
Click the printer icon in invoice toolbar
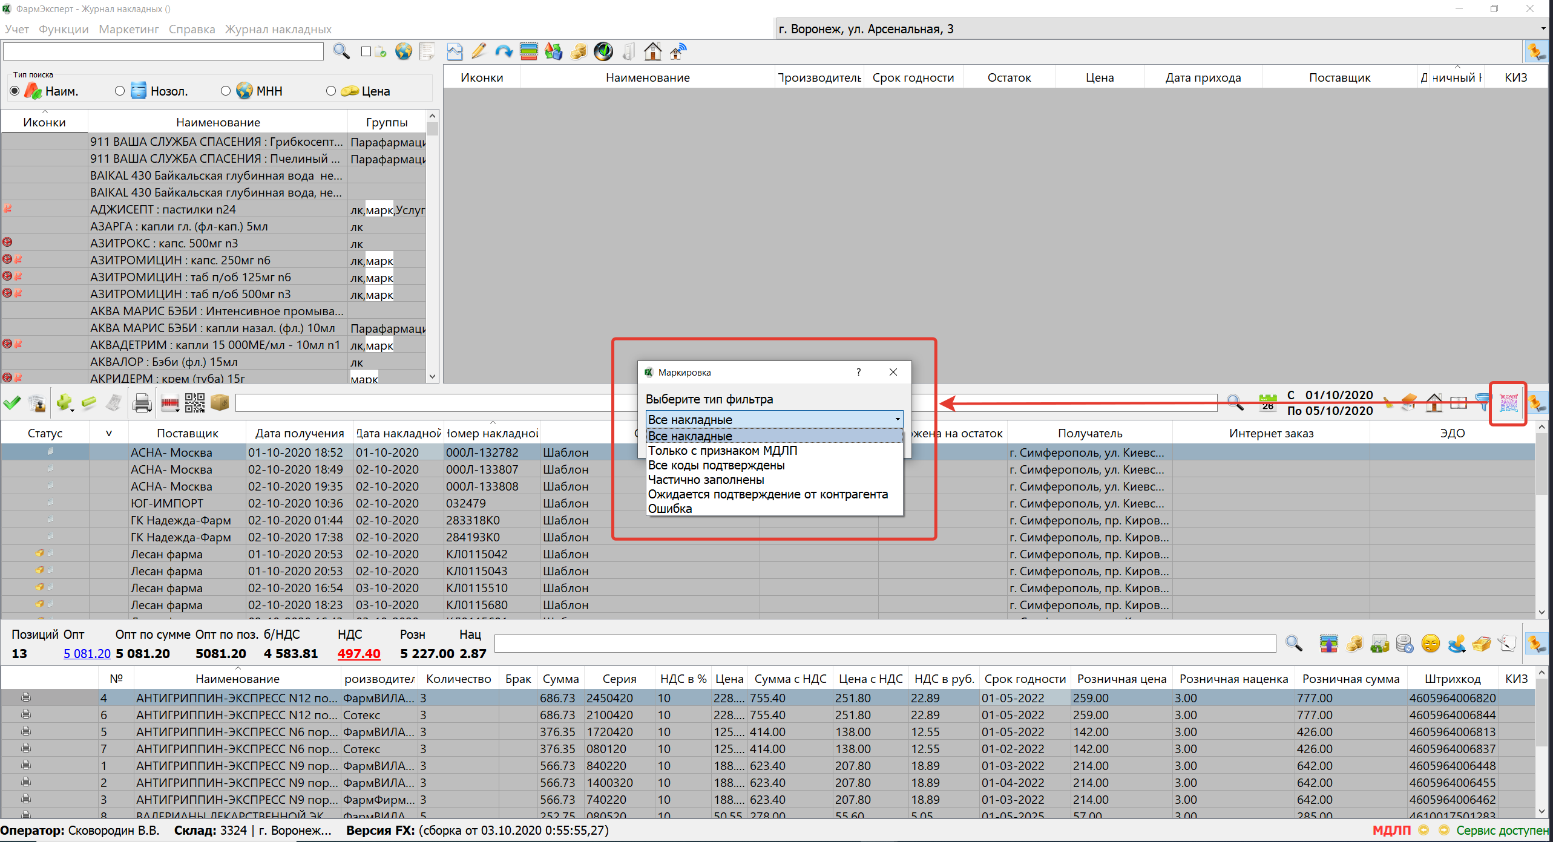[x=142, y=403]
